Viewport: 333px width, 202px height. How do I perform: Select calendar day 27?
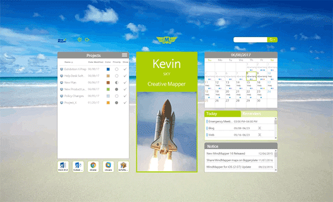point(230,103)
